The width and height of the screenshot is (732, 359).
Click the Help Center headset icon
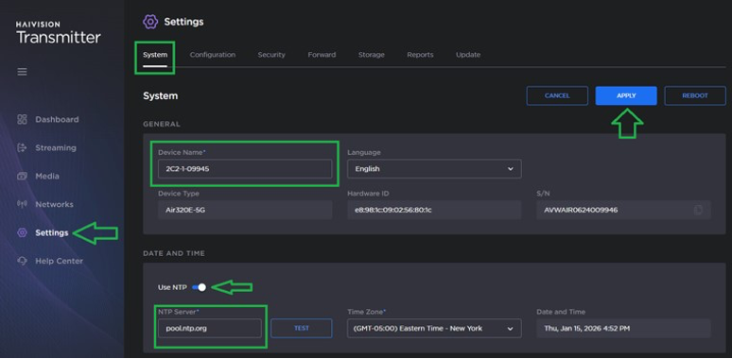point(22,261)
